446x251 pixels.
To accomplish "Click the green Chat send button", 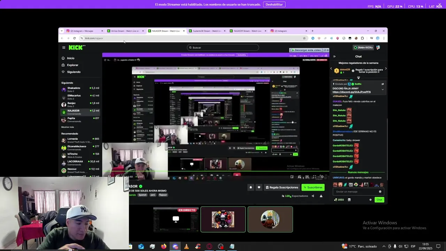I will 379,200.
